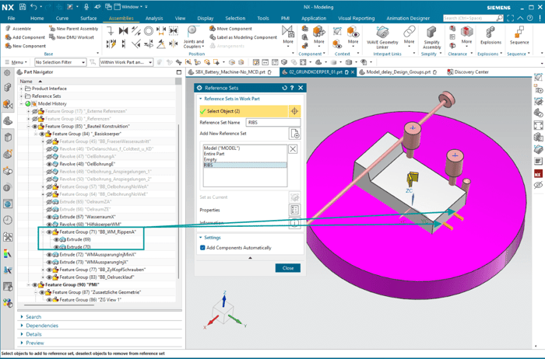Click select object crosshair icon
The height and width of the screenshot is (359, 545).
294,111
